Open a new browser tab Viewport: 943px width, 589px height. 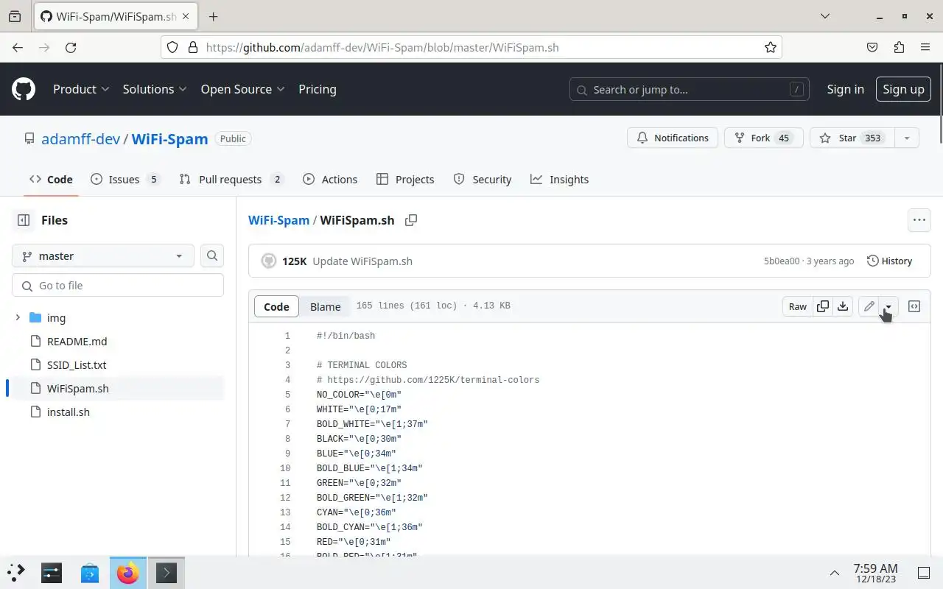pyautogui.click(x=213, y=16)
